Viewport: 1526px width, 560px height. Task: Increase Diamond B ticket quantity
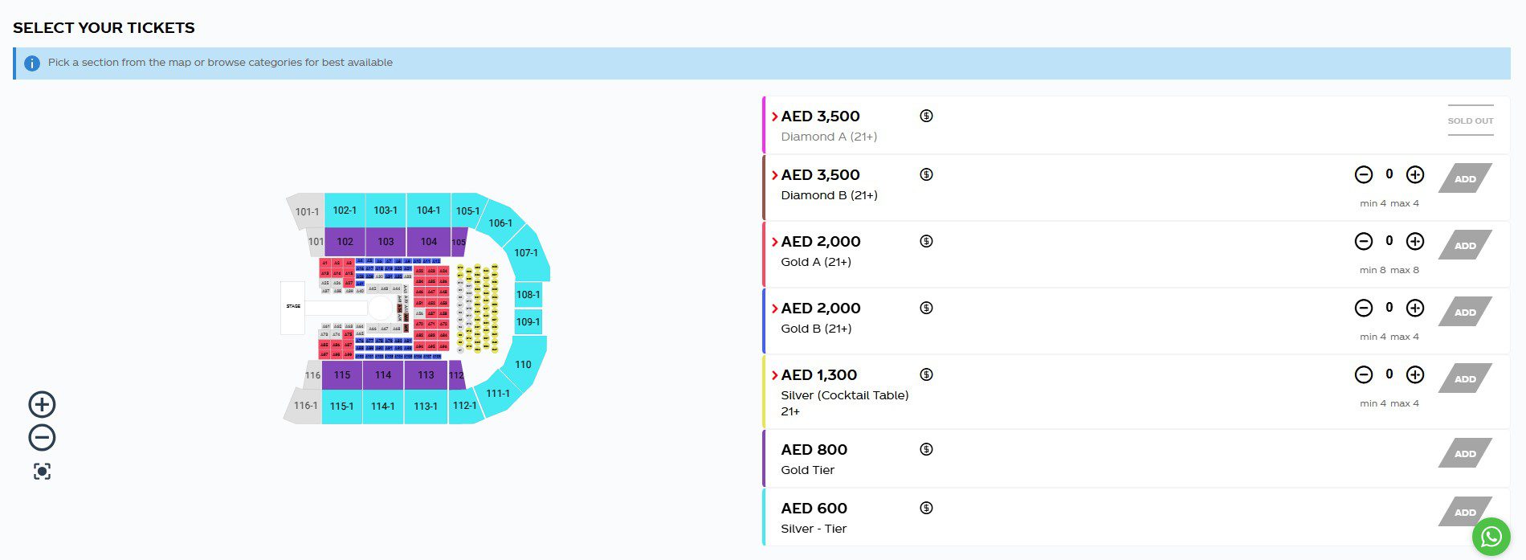pyautogui.click(x=1415, y=174)
